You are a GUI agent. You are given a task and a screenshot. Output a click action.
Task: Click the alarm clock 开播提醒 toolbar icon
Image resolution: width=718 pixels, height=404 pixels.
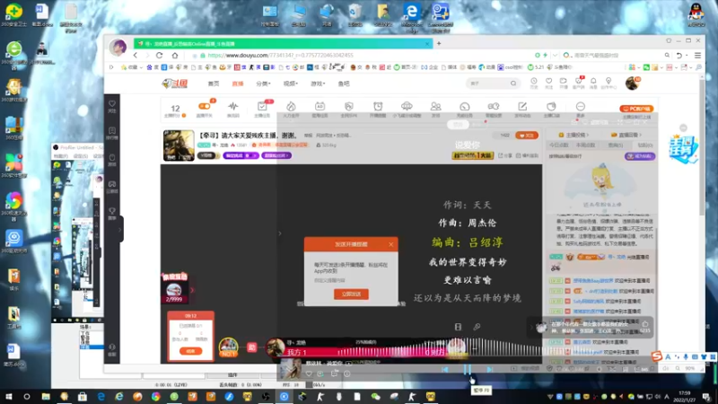point(378,106)
